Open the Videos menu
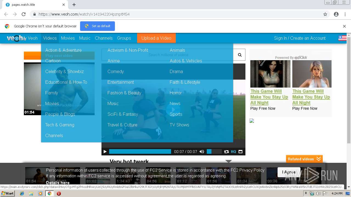This screenshot has width=351, height=197. pos(50,38)
